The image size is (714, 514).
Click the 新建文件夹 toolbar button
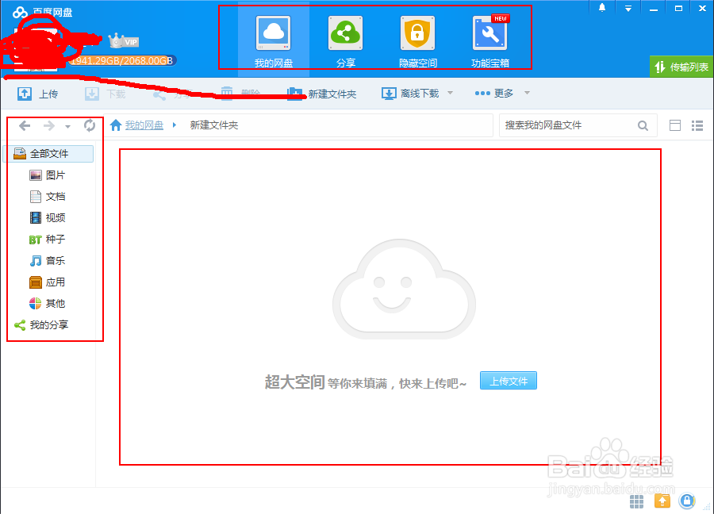pyautogui.click(x=322, y=94)
